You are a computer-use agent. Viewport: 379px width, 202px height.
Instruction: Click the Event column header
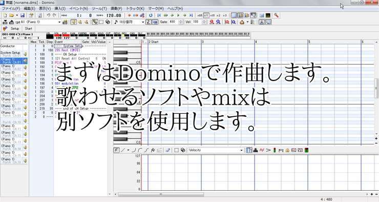click(68, 42)
